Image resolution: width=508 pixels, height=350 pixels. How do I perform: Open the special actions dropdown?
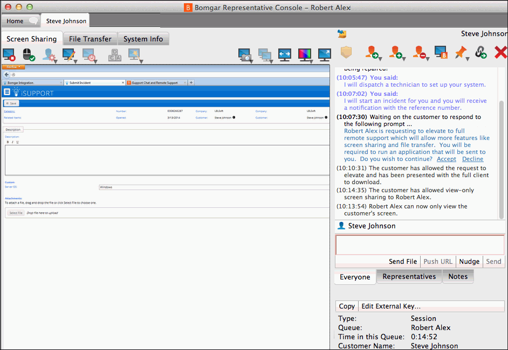coord(135,54)
